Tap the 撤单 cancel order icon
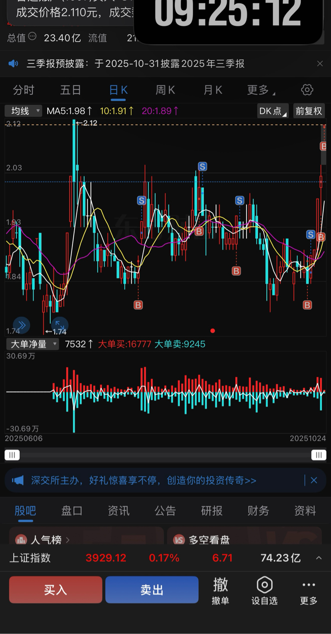The image size is (331, 634). pos(220,585)
